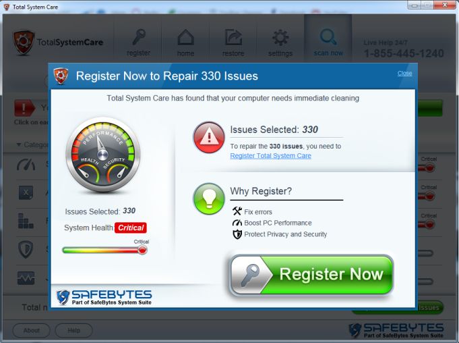Screen dimensions: 459x343
Task: Click the About button in main window
Action: tap(31, 330)
